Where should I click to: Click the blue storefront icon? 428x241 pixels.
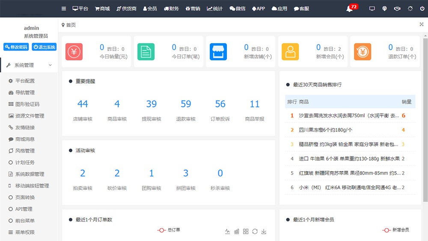(218, 52)
